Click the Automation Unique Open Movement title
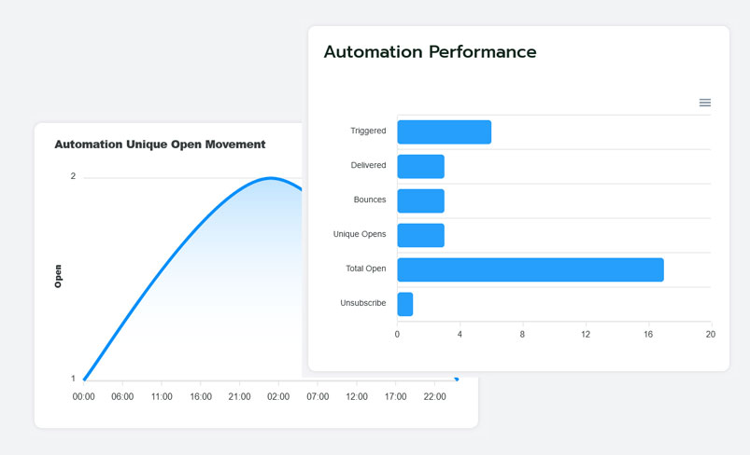Screen dimensions: 750x455 [160, 145]
